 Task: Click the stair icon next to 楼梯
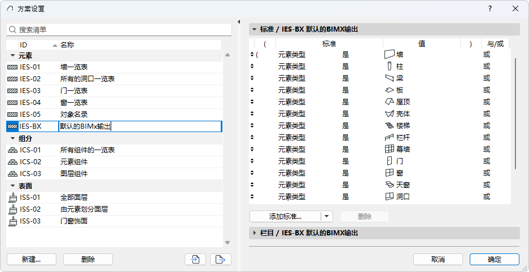pos(390,126)
